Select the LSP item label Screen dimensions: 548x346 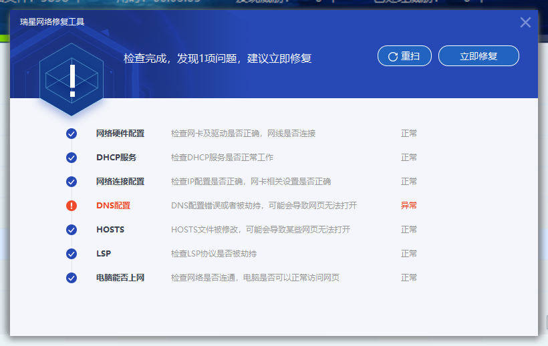click(104, 254)
